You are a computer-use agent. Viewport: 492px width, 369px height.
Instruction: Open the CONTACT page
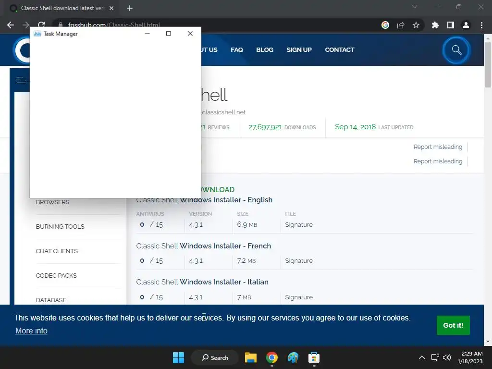click(x=340, y=50)
